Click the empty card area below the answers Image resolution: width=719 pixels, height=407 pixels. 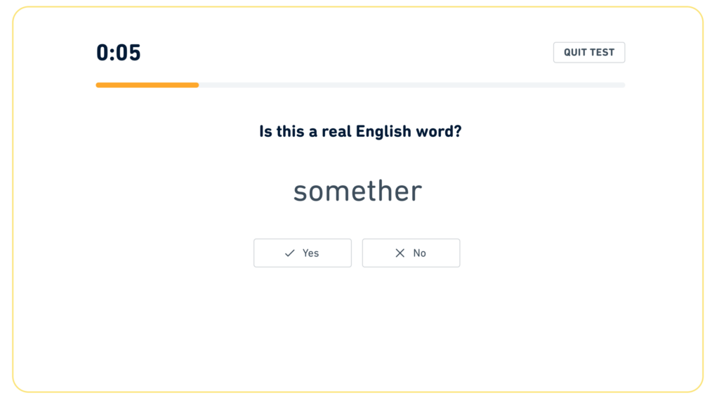click(x=358, y=330)
